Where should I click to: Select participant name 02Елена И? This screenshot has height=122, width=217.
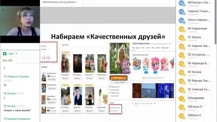(x=195, y=107)
